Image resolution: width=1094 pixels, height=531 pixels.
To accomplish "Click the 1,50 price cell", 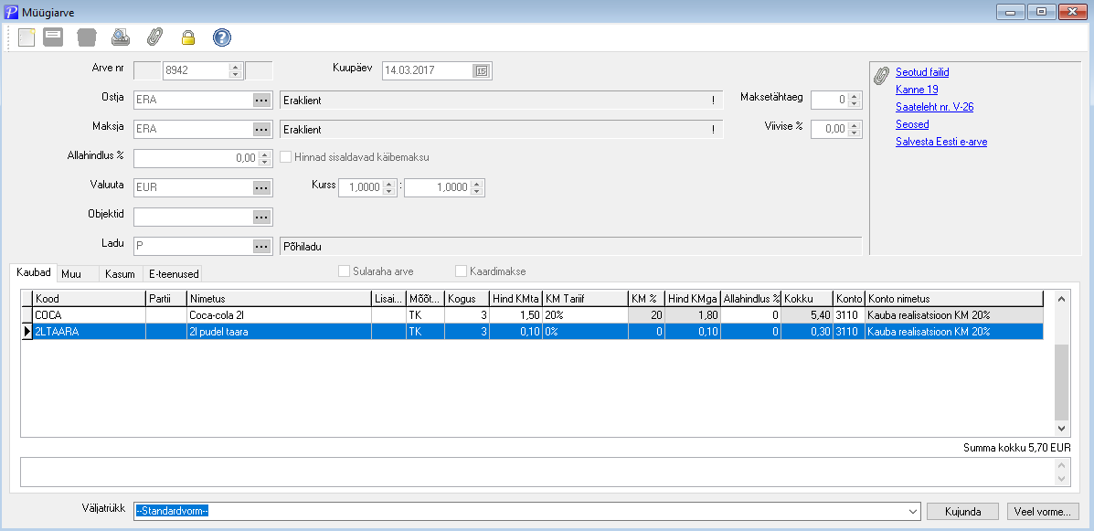I will [515, 315].
